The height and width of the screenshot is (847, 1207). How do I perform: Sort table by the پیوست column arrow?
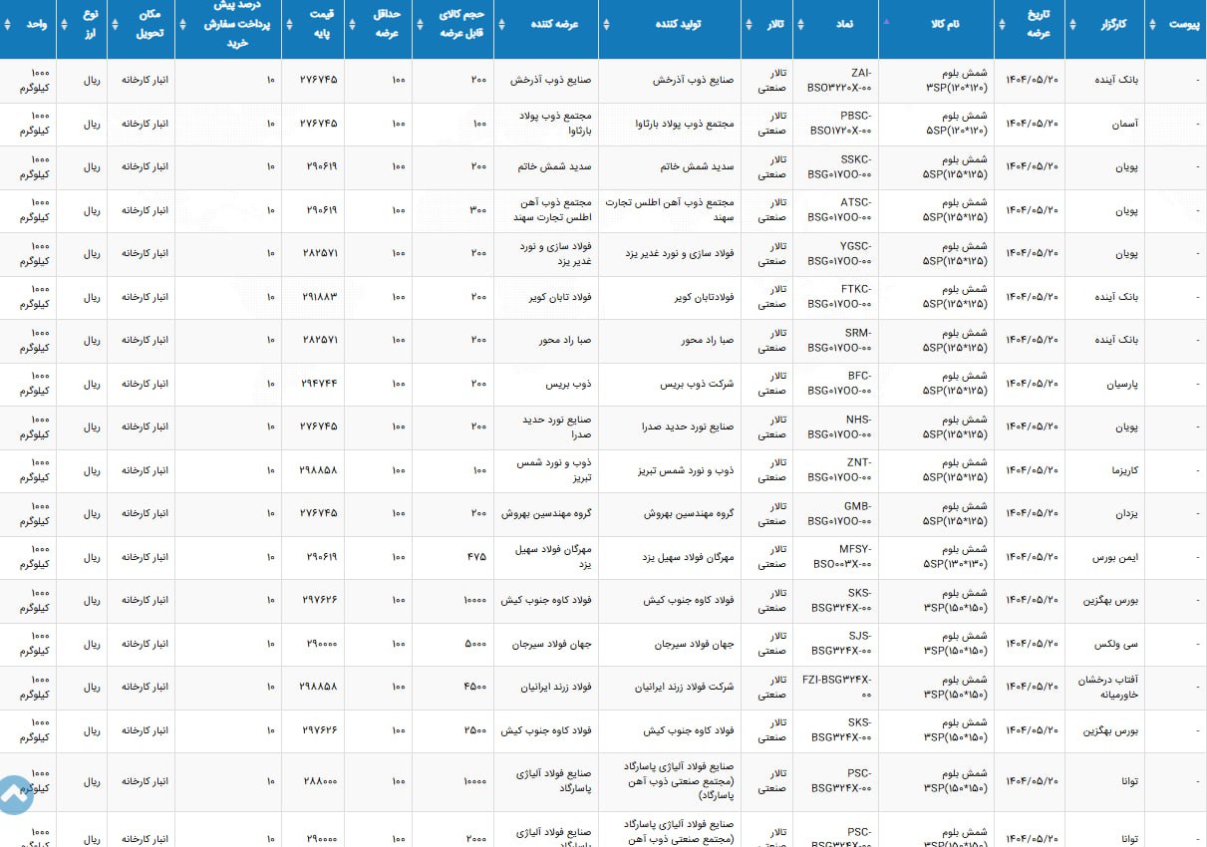coord(1154,25)
